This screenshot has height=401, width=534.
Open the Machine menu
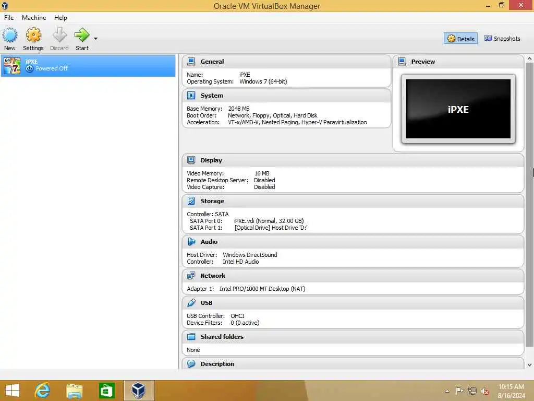tap(34, 18)
